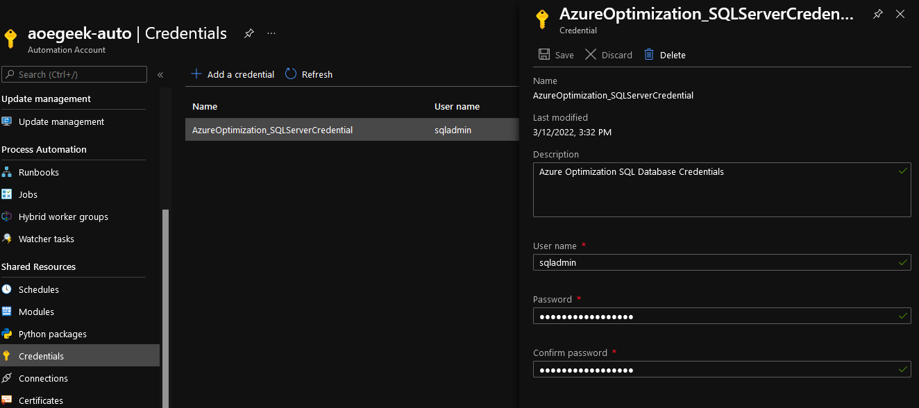The height and width of the screenshot is (408, 919).
Task: Click the Hybrid worker groups icon
Action: point(7,216)
